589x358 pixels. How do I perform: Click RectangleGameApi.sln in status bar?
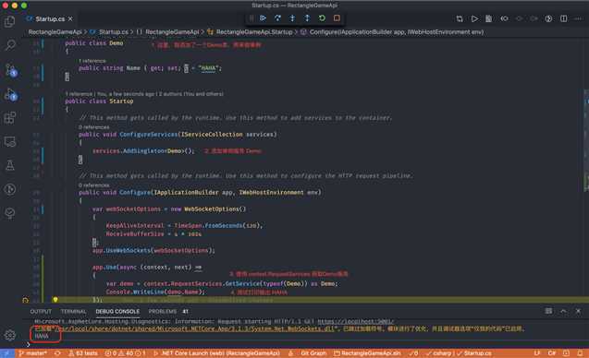click(x=367, y=353)
